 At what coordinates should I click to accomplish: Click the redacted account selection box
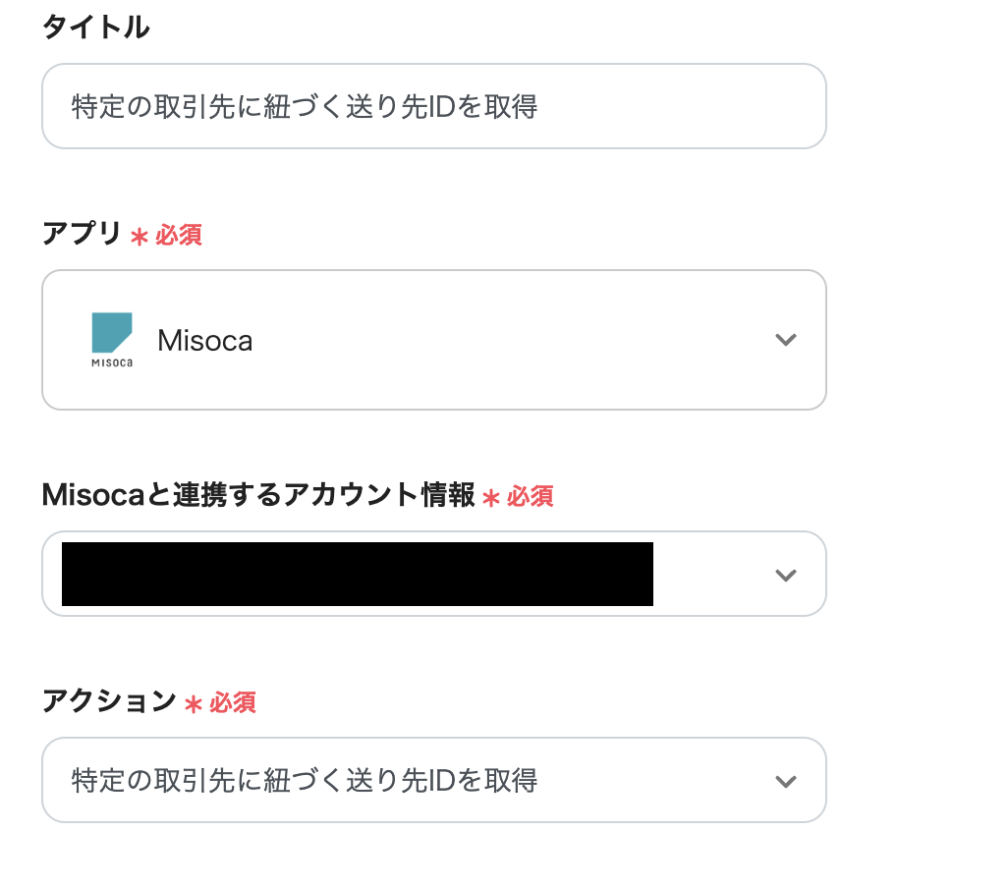[357, 574]
